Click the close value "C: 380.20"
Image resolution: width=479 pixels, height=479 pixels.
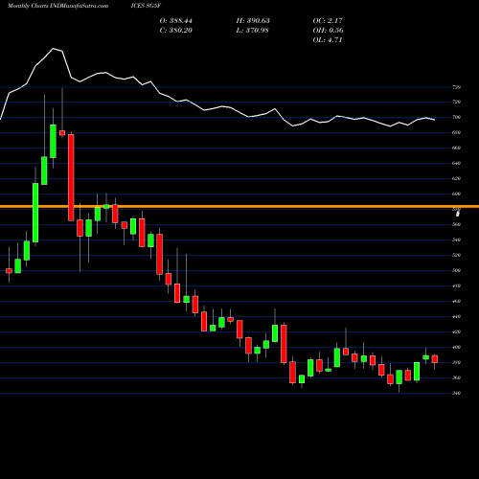tap(176, 31)
